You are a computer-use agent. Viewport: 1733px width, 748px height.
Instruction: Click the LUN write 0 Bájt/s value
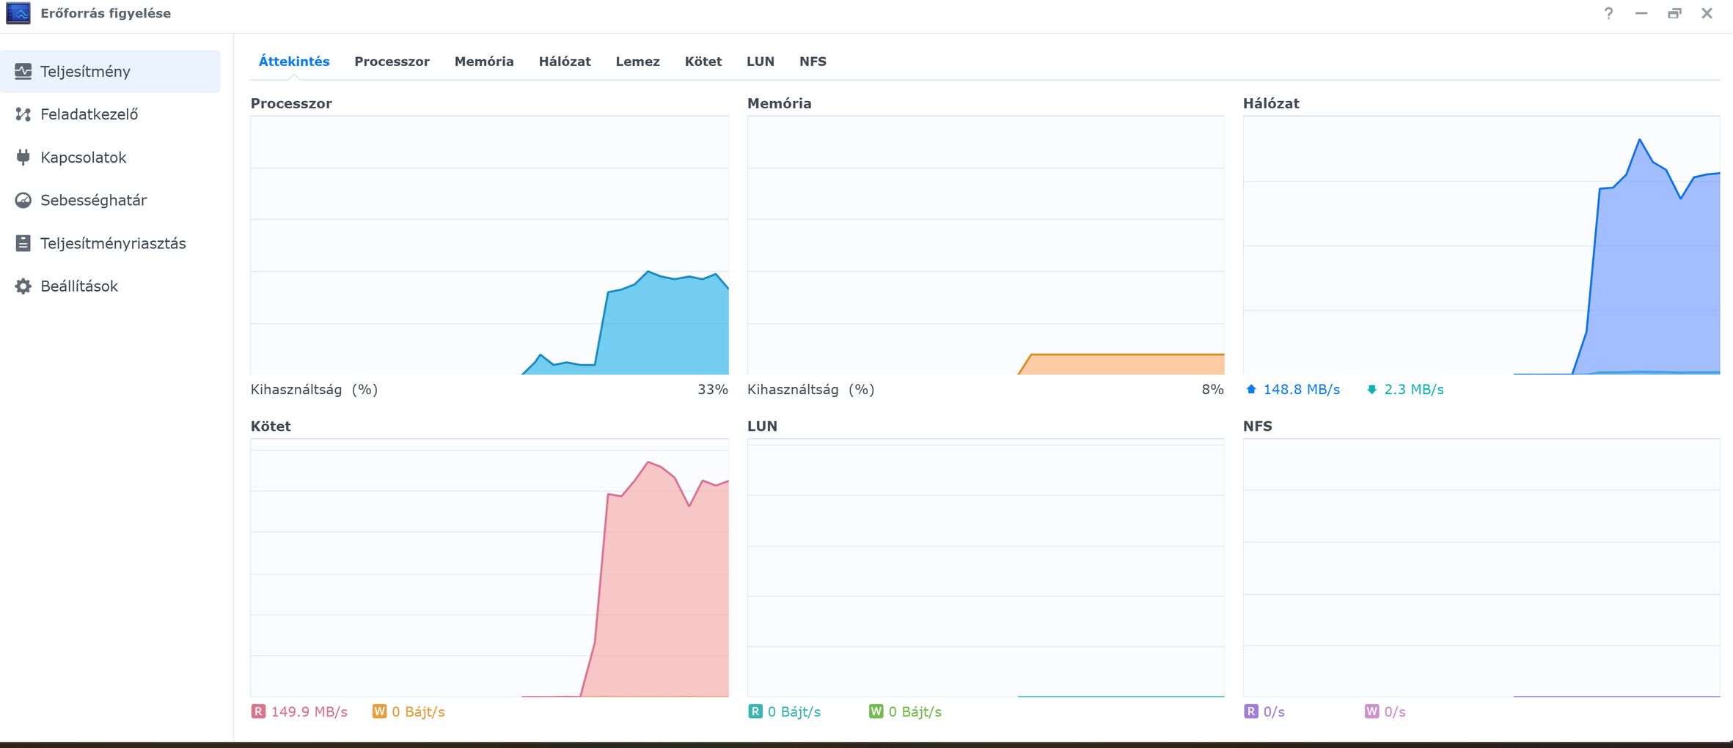(915, 711)
